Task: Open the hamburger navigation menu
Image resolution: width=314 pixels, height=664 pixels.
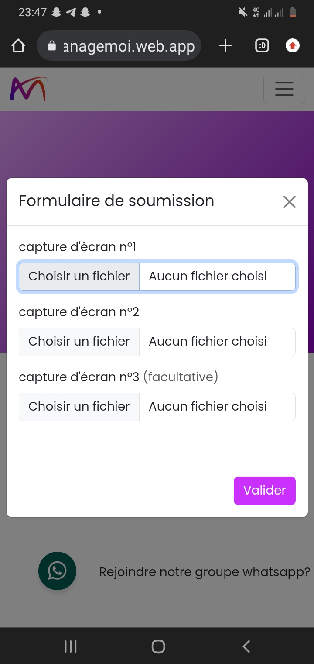Action: [284, 89]
